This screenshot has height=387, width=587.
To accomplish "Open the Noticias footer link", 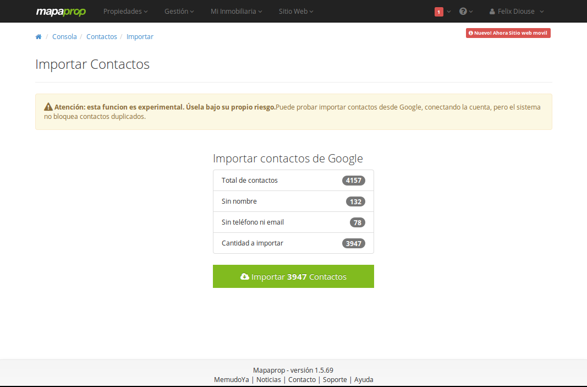I will [x=268, y=379].
